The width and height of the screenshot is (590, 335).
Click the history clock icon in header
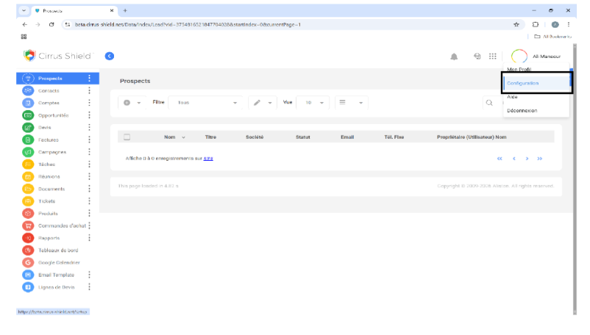point(476,56)
